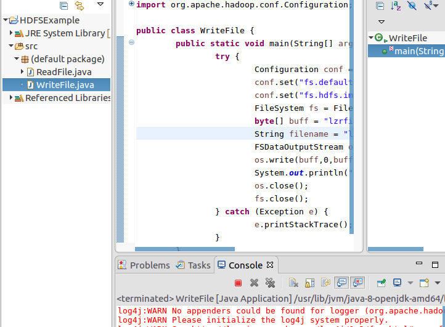Viewport: 445px width, 327px height.
Task: Collapse all in Package Explorer toolbar
Action: 64,6
